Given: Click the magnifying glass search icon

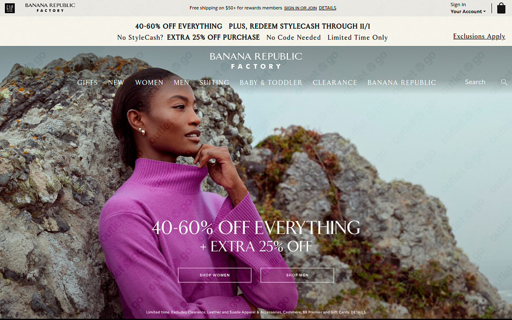Looking at the screenshot, I should pos(504,82).
